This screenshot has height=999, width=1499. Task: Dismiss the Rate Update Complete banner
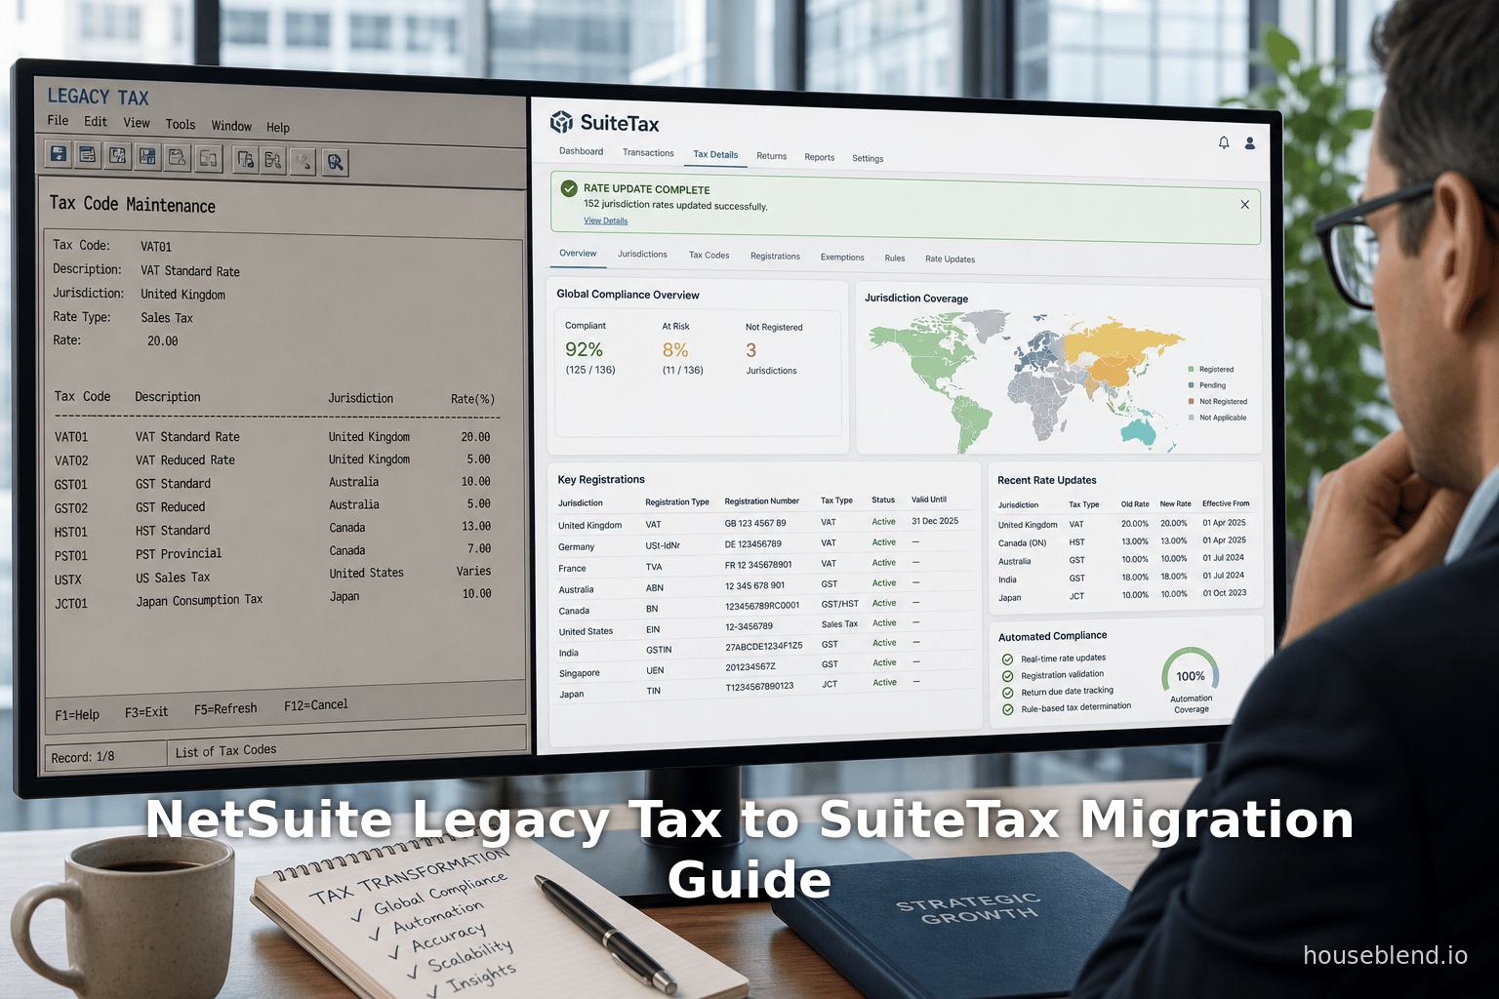click(x=1244, y=205)
